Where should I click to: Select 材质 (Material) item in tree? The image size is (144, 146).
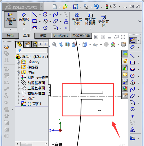click(x=35, y=78)
